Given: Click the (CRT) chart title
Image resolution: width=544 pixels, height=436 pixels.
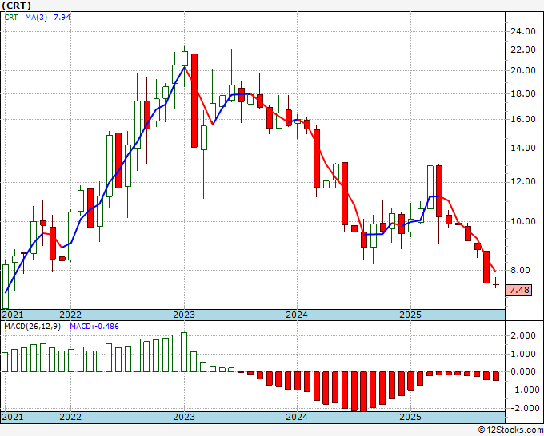Looking at the screenshot, I should (16, 6).
